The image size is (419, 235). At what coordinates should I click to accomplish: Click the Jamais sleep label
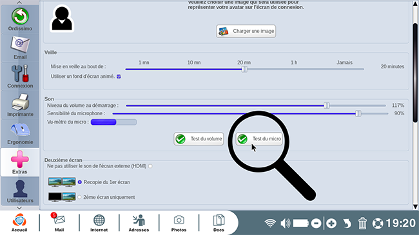(x=344, y=62)
